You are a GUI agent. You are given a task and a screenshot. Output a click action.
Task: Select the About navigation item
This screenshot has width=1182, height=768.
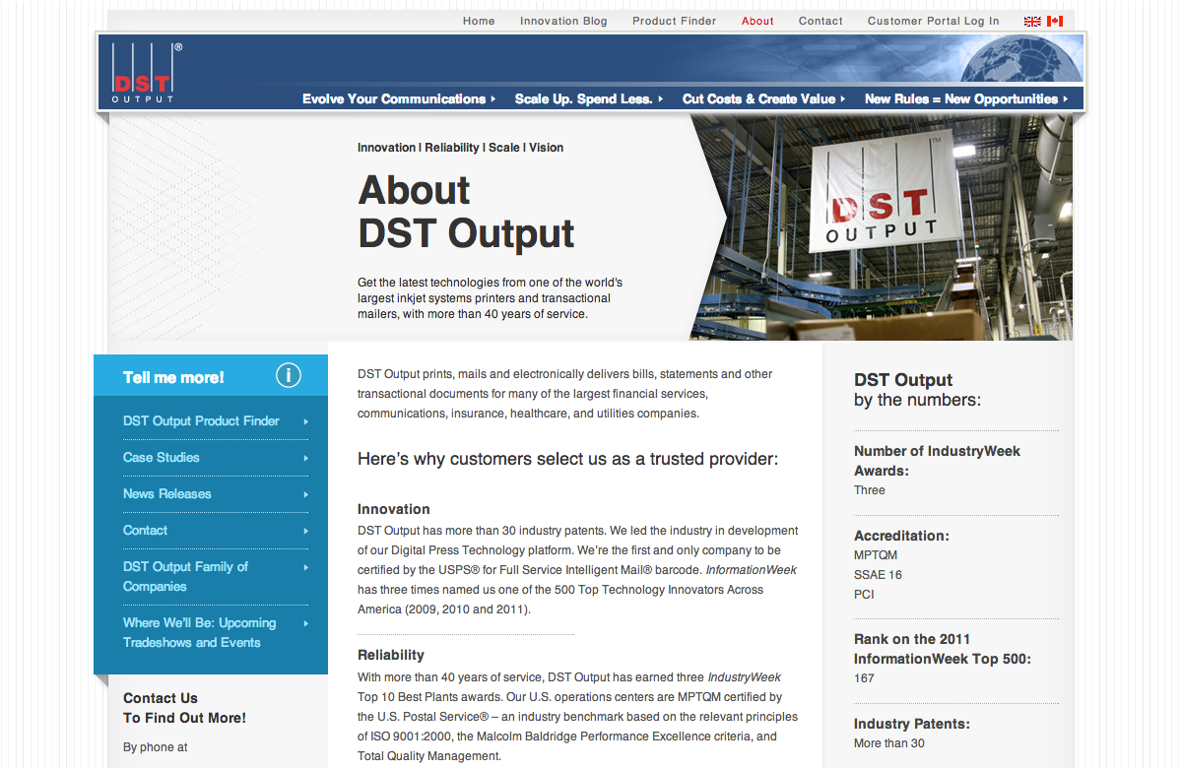click(x=757, y=21)
